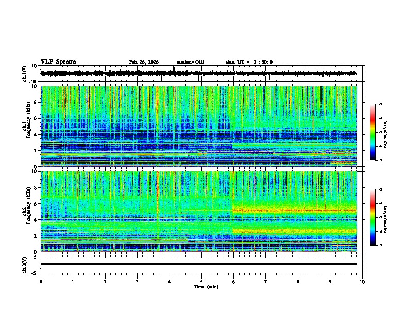408x316 pixels.
Task: Select the log(PSD) label beside ch.1 colorbar
Action: [x=386, y=135]
